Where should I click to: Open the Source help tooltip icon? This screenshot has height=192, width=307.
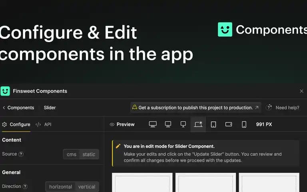[x=21, y=154]
